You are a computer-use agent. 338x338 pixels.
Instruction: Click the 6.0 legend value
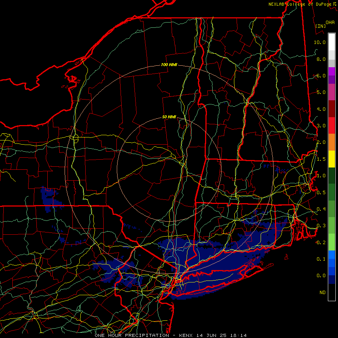click(321, 75)
